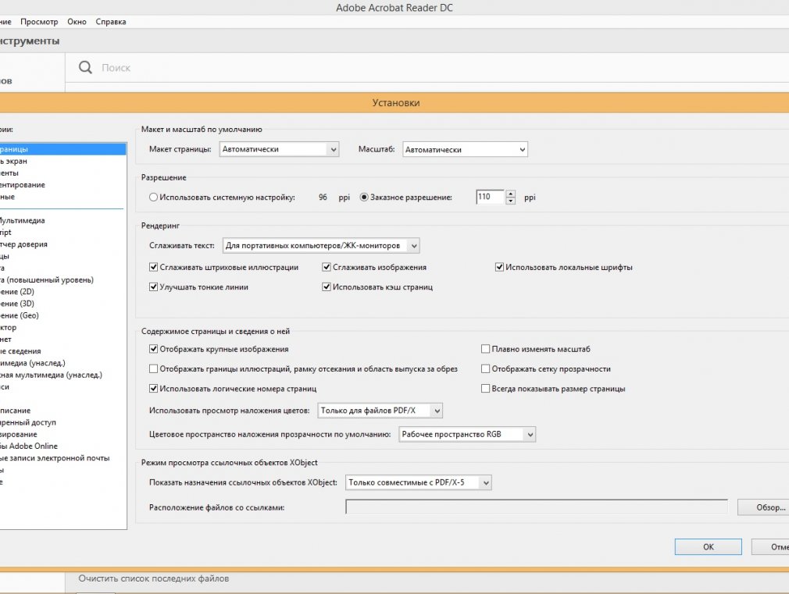Open the Справка menu

tap(111, 22)
